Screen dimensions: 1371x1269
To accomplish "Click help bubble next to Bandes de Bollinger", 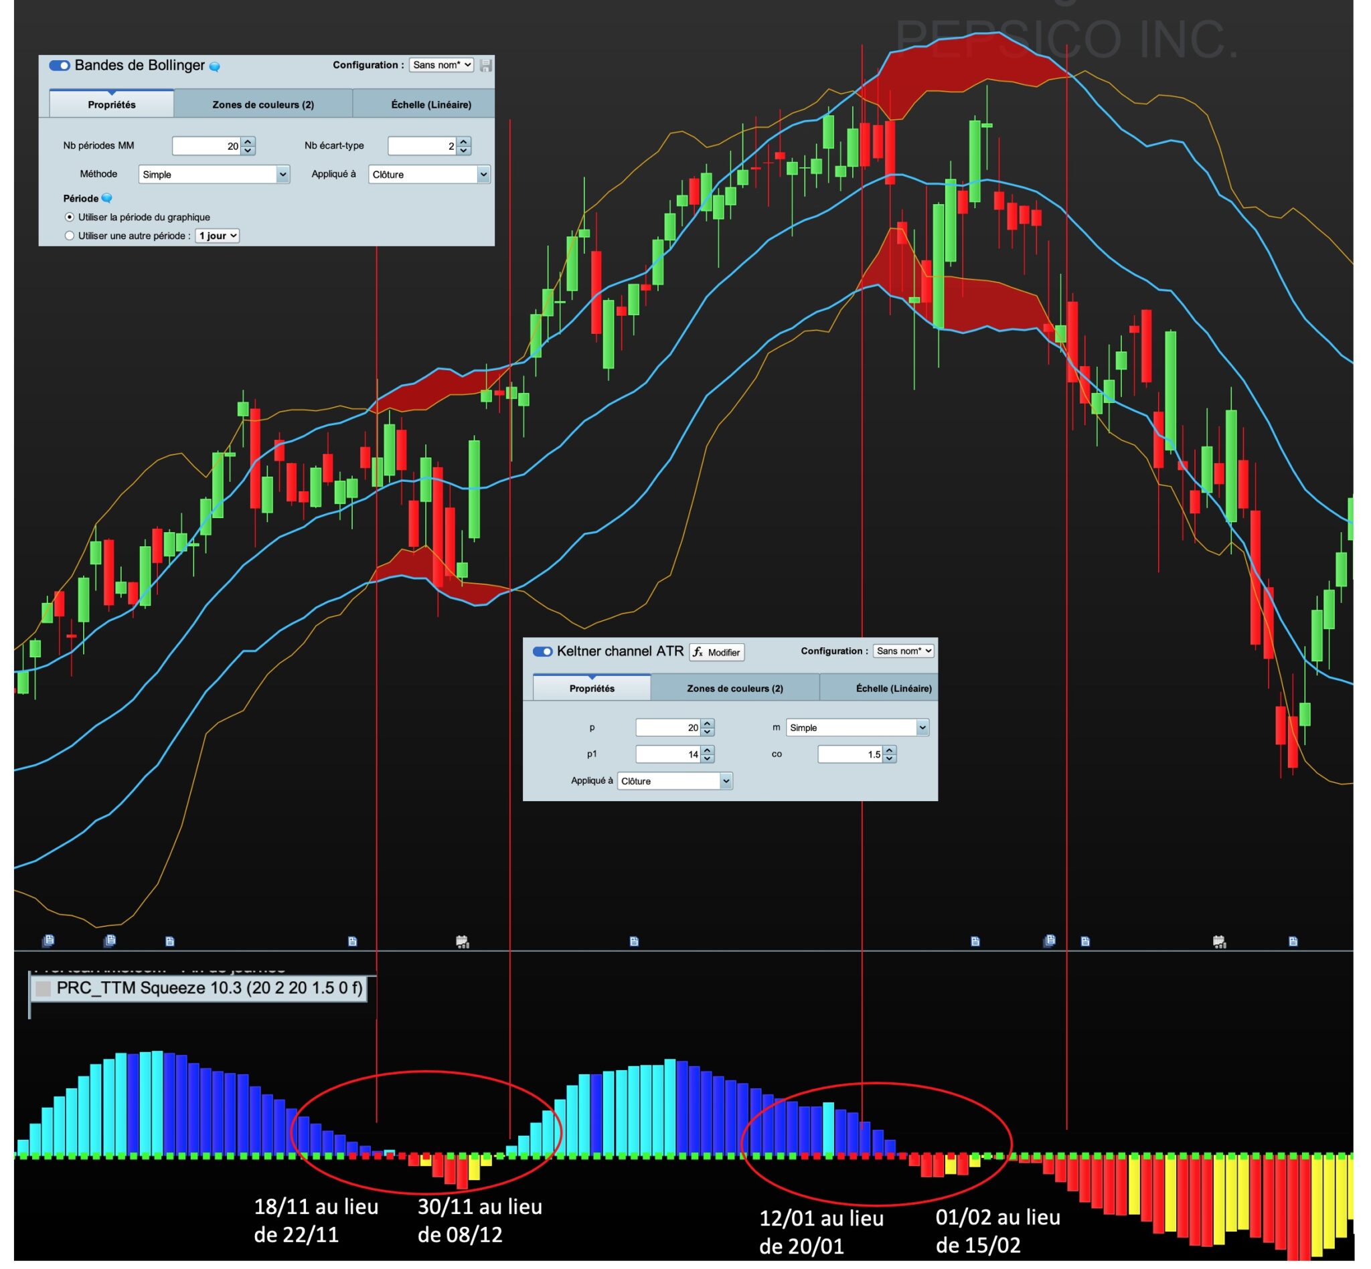I will point(214,67).
